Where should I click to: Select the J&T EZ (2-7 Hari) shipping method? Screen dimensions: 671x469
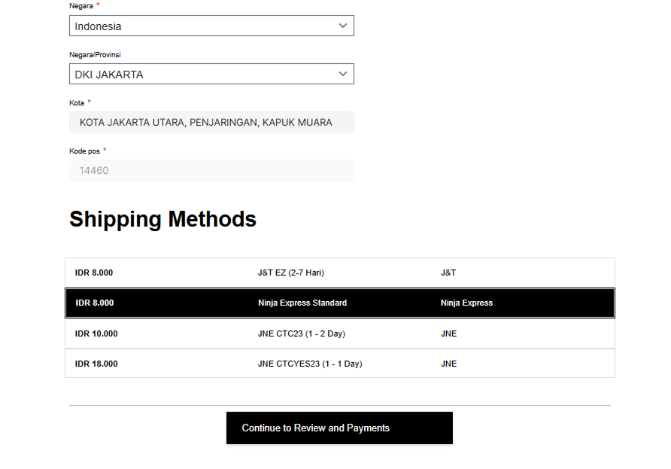291,273
